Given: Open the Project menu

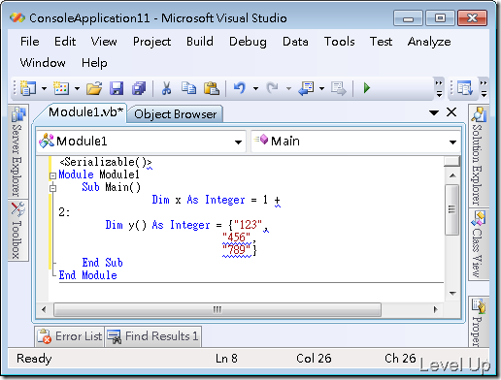Looking at the screenshot, I should point(151,42).
